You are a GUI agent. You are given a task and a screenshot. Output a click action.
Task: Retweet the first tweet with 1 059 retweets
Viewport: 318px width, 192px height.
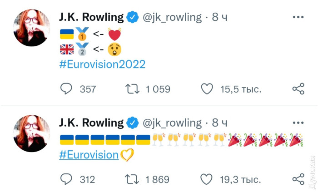132,89
